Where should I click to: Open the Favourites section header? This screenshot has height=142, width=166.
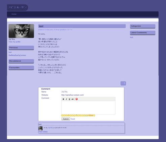click(21, 68)
